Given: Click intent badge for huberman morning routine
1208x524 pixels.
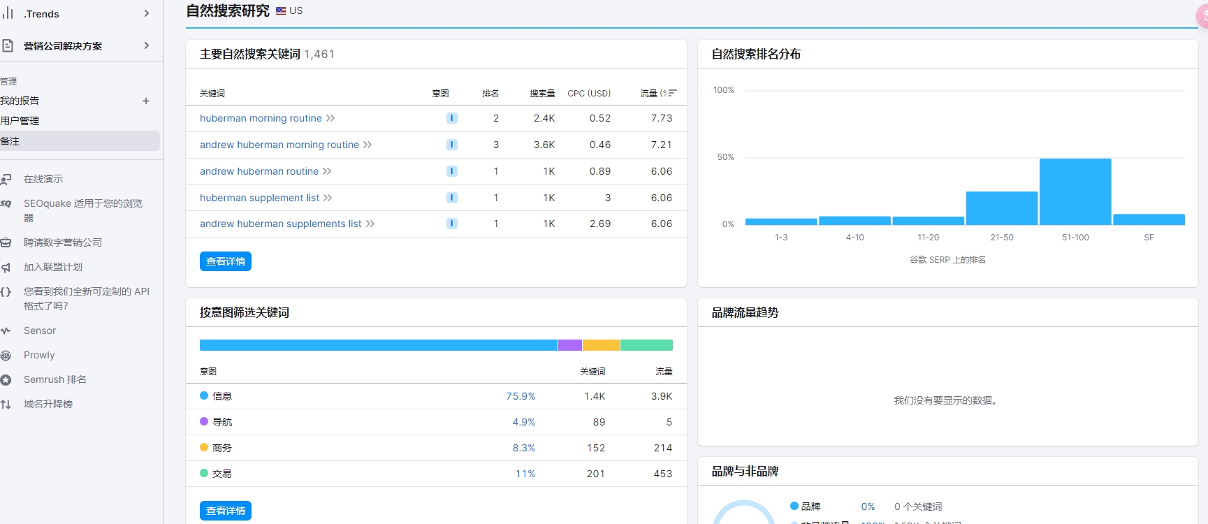Looking at the screenshot, I should tap(452, 118).
